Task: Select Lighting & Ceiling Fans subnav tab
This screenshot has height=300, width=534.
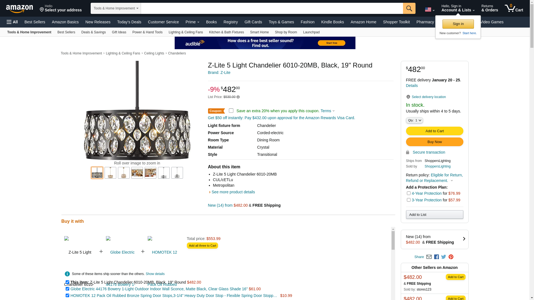Action: point(186,32)
